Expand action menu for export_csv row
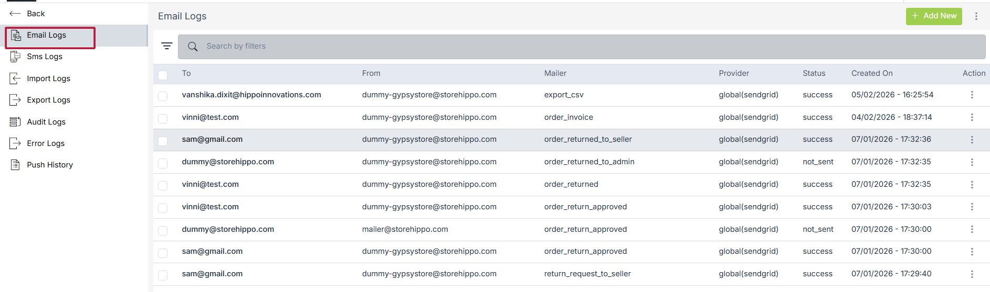This screenshot has width=990, height=292. [972, 95]
